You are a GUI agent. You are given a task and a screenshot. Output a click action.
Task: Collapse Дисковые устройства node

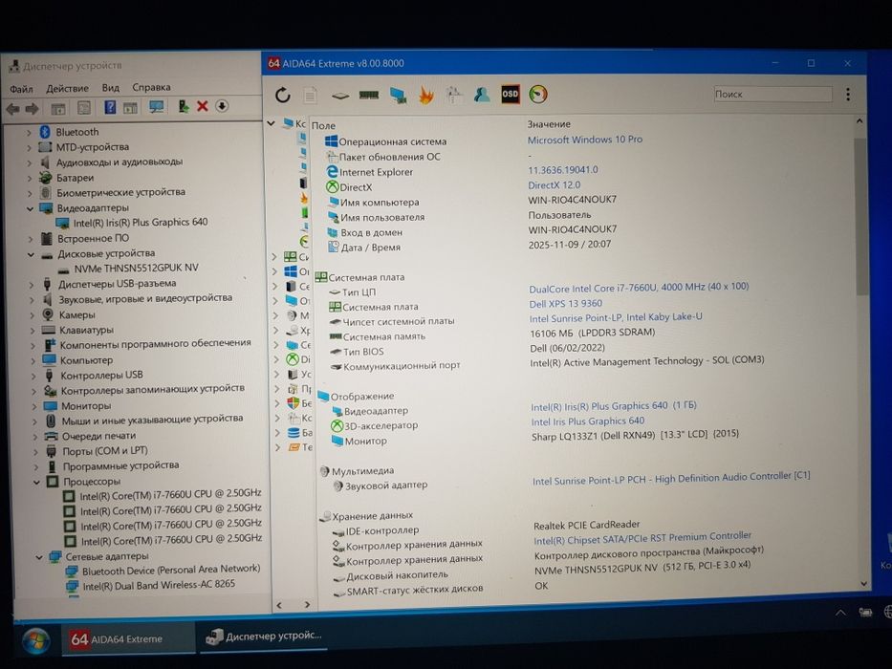pos(31,254)
